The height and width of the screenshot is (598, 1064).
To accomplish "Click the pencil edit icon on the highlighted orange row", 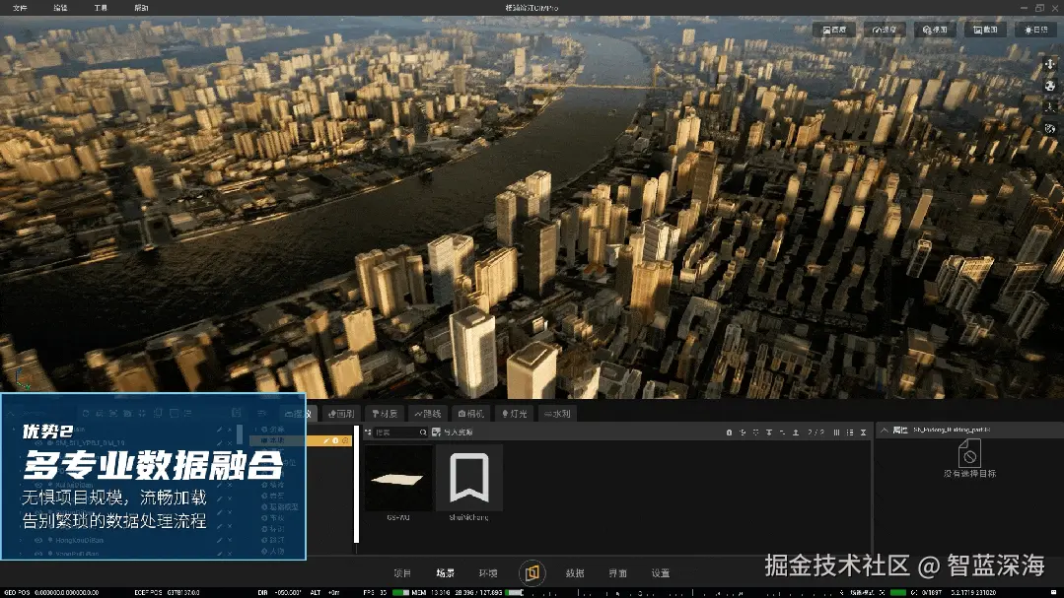I will click(326, 440).
